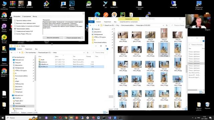This screenshot has width=214, height=120.
Task: Click the Запустить программу button
Action: (53, 38)
